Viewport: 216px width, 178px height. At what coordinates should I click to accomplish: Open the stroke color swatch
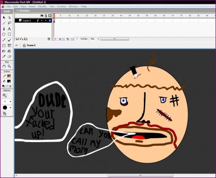9,76
